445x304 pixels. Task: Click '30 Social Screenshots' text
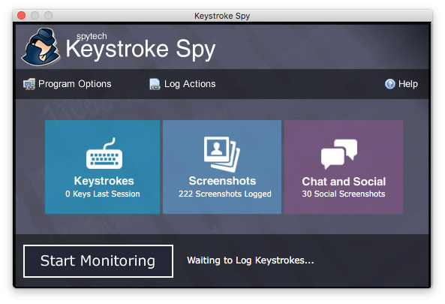(344, 194)
